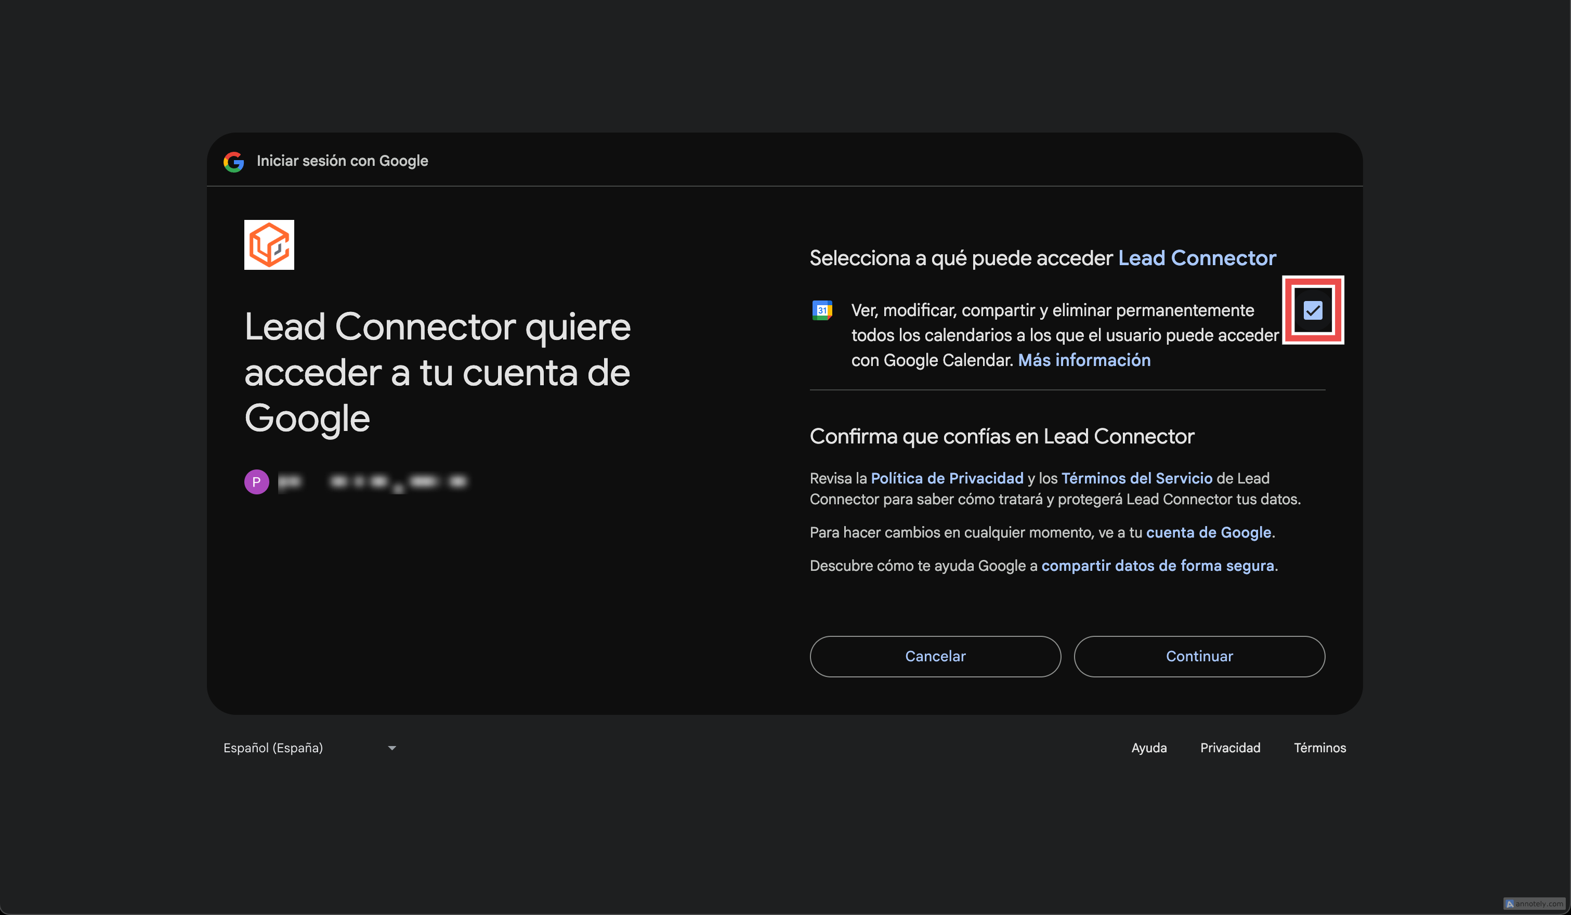Open the Política de Privacidad link
This screenshot has width=1571, height=915.
tap(946, 478)
